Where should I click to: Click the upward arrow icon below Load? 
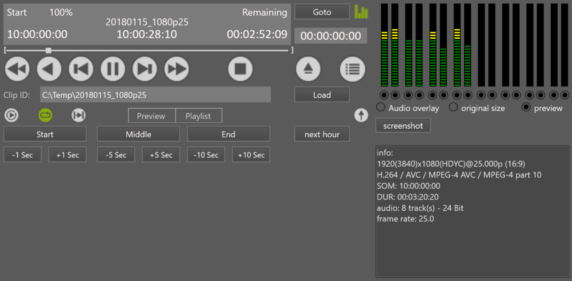point(361,115)
